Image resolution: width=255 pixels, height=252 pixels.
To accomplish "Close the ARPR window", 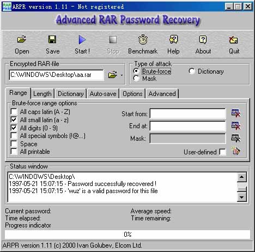I will pos(248,7).
